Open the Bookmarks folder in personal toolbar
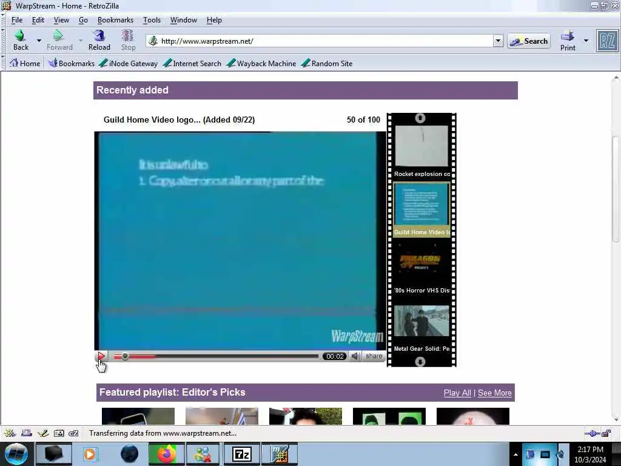Screen dimensions: 621x466 coord(72,63)
